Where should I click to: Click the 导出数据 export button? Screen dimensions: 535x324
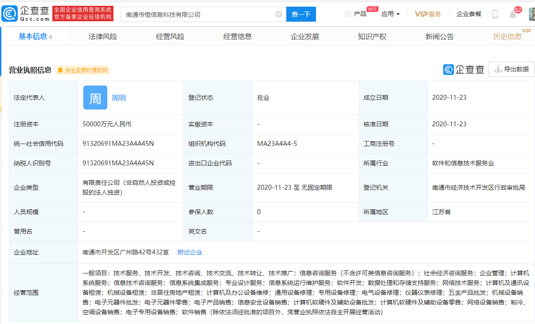(x=512, y=69)
